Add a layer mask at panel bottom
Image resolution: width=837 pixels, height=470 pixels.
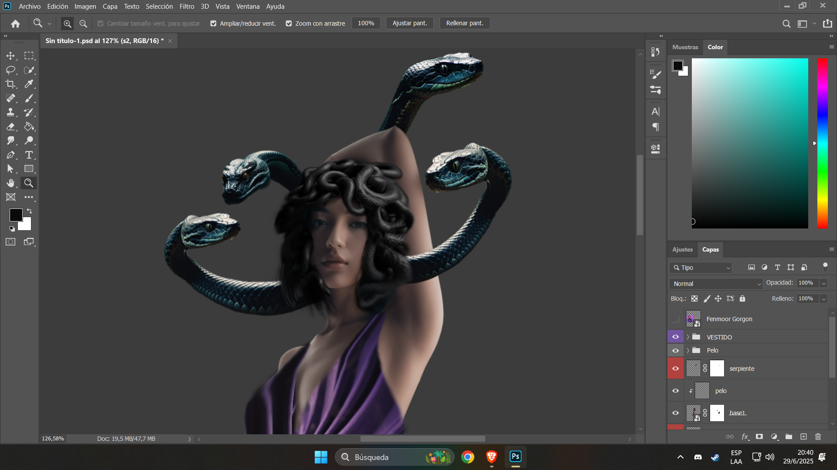coord(759,436)
